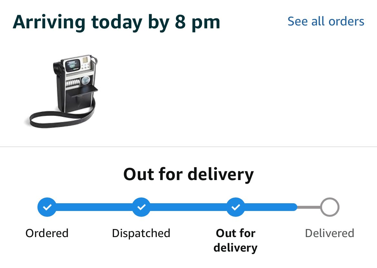Click progress bar between Ordered and Dispatched
377x268 pixels.
point(94,207)
